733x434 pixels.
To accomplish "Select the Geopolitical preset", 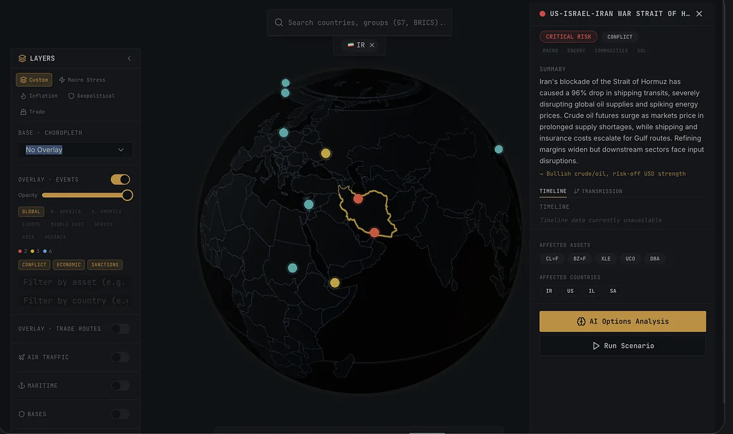I will click(x=92, y=96).
